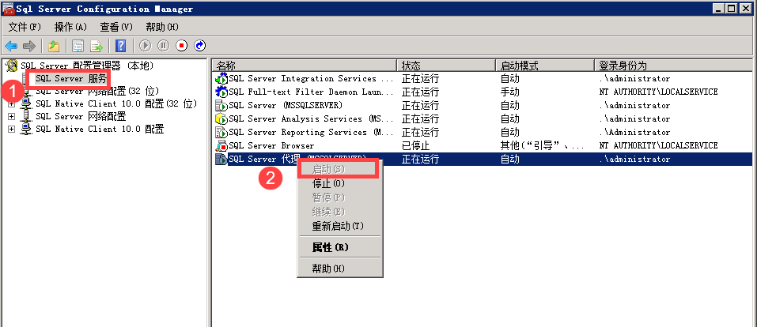Click the icon beside non-32-bit SQL Native Client 10.0 配置
Viewport: 757px width, 327px height.
[x=27, y=129]
